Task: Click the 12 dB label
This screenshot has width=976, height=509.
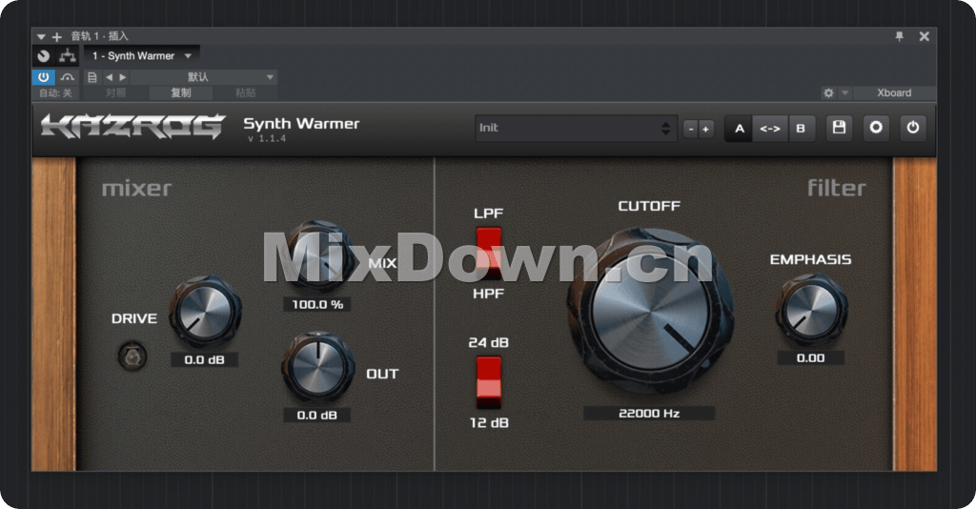Action: click(489, 423)
